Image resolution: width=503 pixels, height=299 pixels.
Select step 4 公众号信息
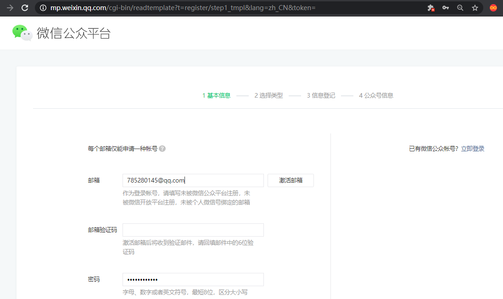pos(376,95)
